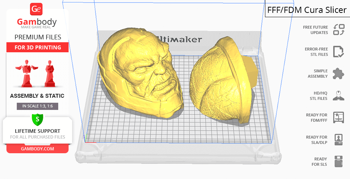350x179 pixels.
Task: Click the Ready for SLA/DLP printer icon
Action: [338, 140]
